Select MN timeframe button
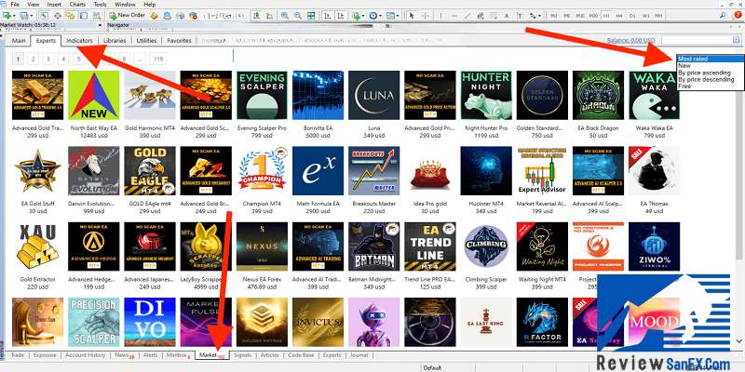This screenshot has height=372, width=745. (658, 15)
